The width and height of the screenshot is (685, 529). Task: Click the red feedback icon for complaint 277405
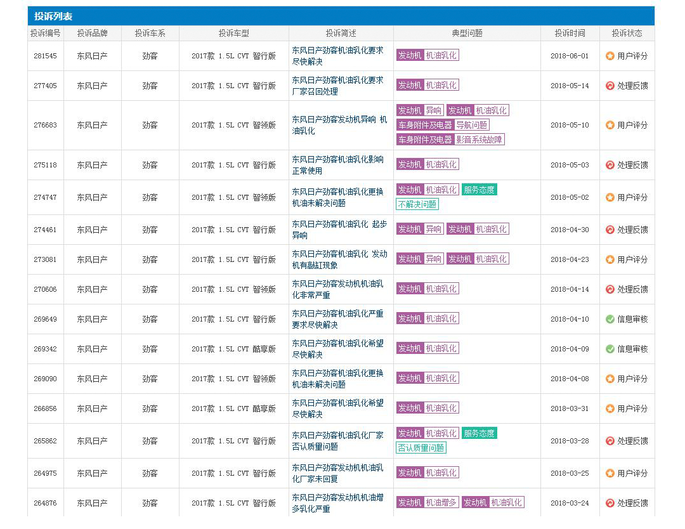[x=610, y=86]
